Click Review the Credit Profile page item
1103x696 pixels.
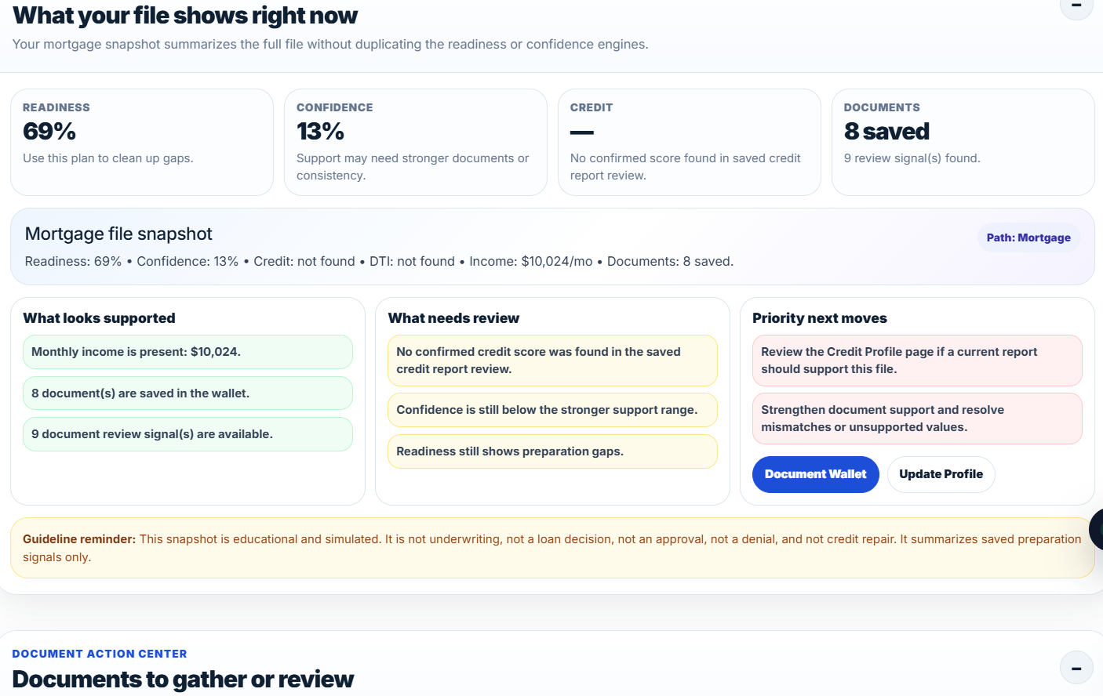[917, 361]
